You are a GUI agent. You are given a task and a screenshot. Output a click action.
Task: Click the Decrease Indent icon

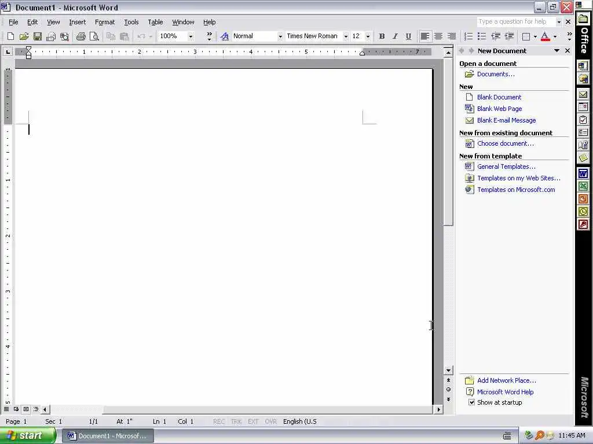(496, 36)
